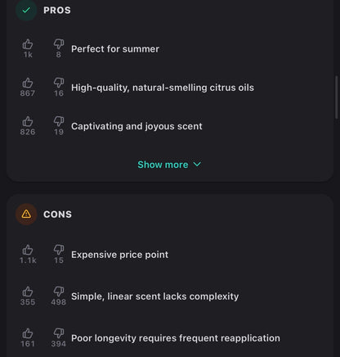Click the page scrollbar thumb
The image size is (340, 357).
tap(337, 97)
